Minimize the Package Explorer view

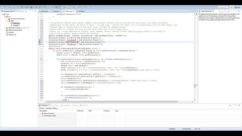coord(33,11)
